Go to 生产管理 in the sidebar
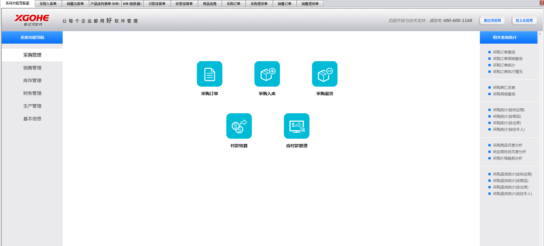This screenshot has width=544, height=246. point(32,106)
